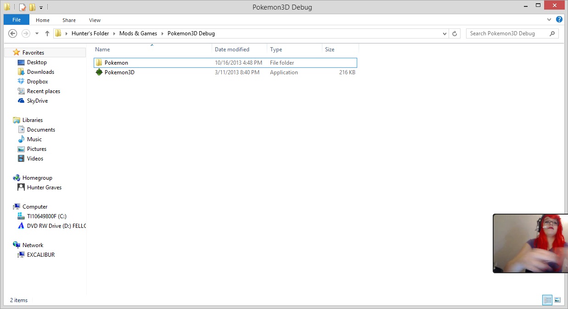Viewport: 568px width, 309px height.
Task: Select Libraries in the navigation pane
Action: point(32,120)
